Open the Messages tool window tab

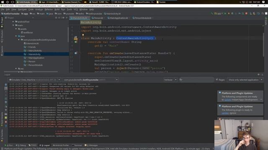tap(91, 145)
